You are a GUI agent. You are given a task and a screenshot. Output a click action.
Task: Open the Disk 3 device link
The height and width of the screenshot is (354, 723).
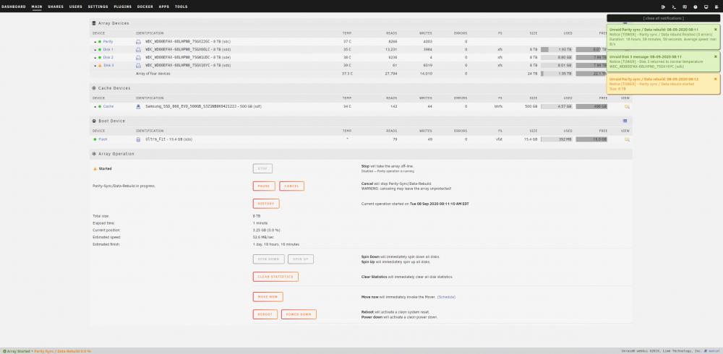[x=108, y=66]
